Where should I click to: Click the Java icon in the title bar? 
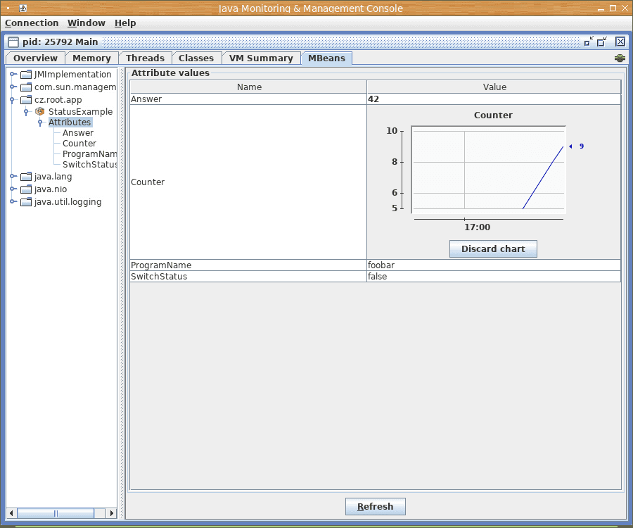pyautogui.click(x=23, y=8)
